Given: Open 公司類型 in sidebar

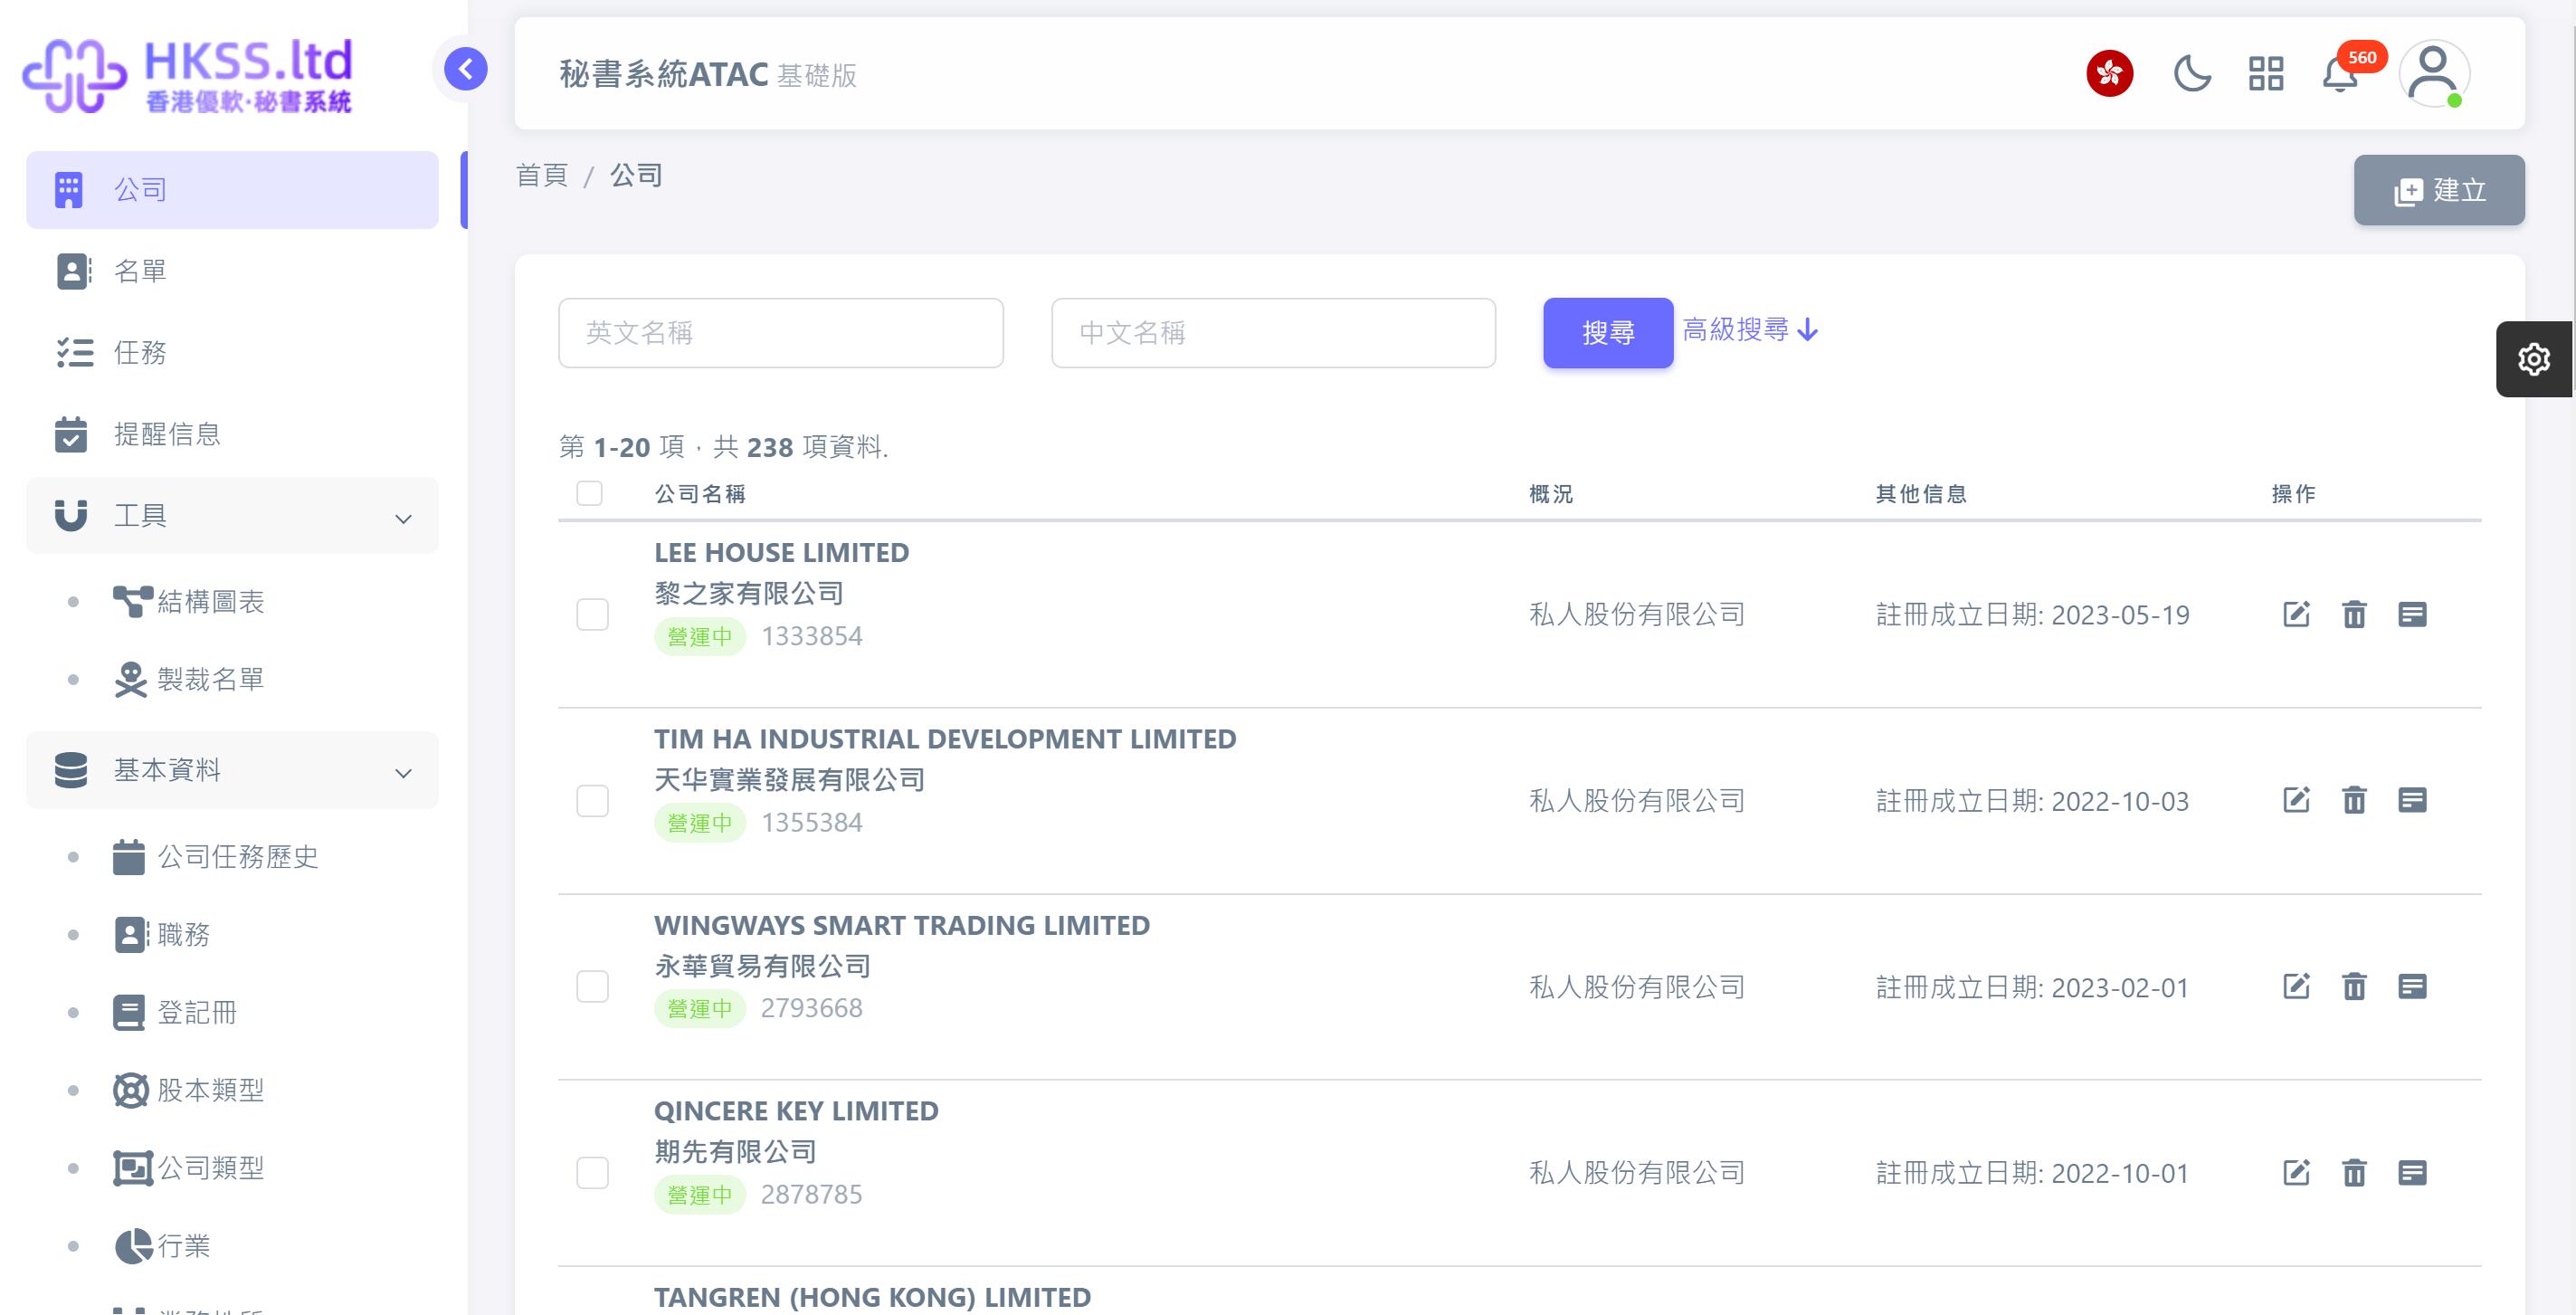Looking at the screenshot, I should pyautogui.click(x=190, y=1168).
